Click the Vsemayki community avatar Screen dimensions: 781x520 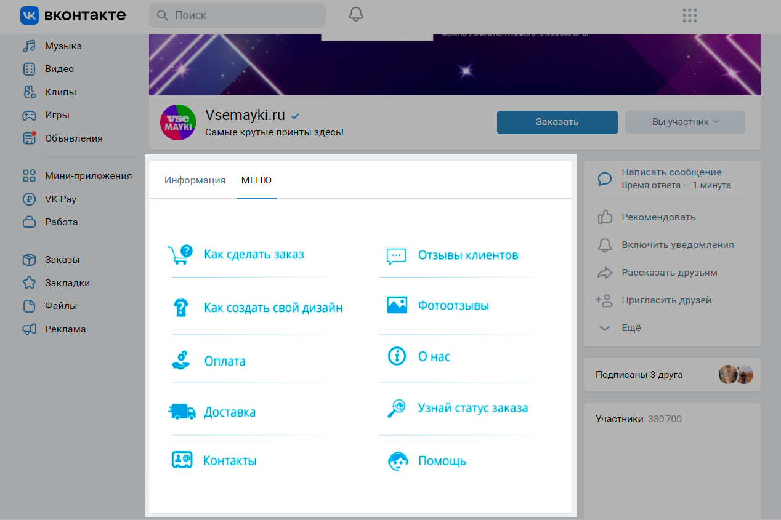[x=178, y=122]
